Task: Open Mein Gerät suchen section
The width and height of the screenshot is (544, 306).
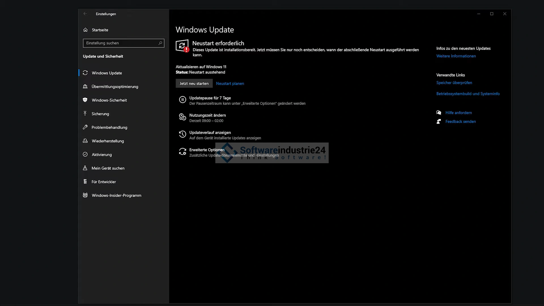Action: tap(108, 168)
